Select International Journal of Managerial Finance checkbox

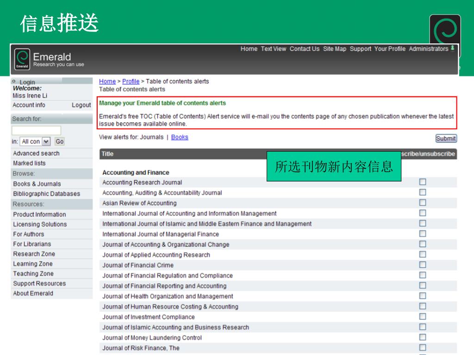423,233
